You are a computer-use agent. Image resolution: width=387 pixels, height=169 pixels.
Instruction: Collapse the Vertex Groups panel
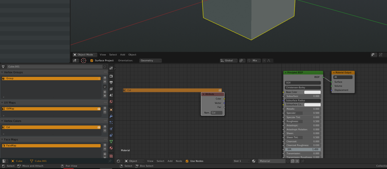point(2,72)
